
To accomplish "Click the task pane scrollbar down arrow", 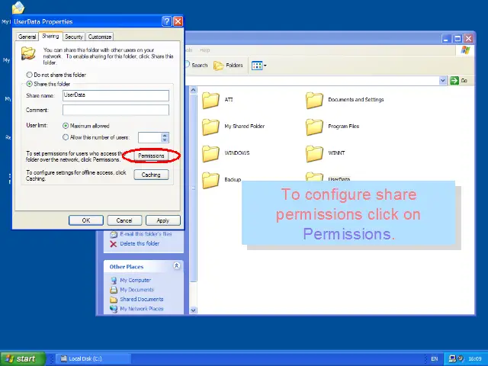I will tap(193, 310).
